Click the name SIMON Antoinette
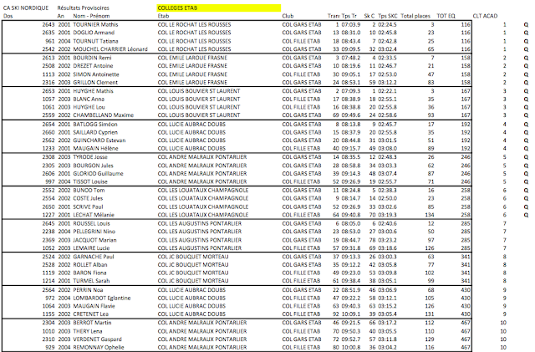 [x=96, y=74]
